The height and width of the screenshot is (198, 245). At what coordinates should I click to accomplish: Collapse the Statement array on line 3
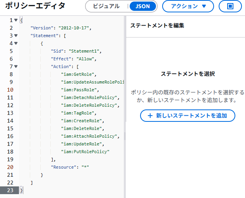pyautogui.click(x=16, y=36)
